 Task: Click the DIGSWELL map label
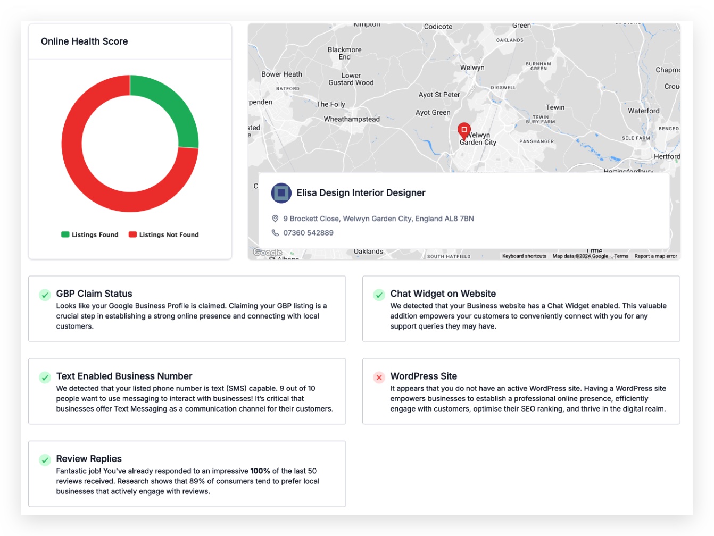click(503, 88)
